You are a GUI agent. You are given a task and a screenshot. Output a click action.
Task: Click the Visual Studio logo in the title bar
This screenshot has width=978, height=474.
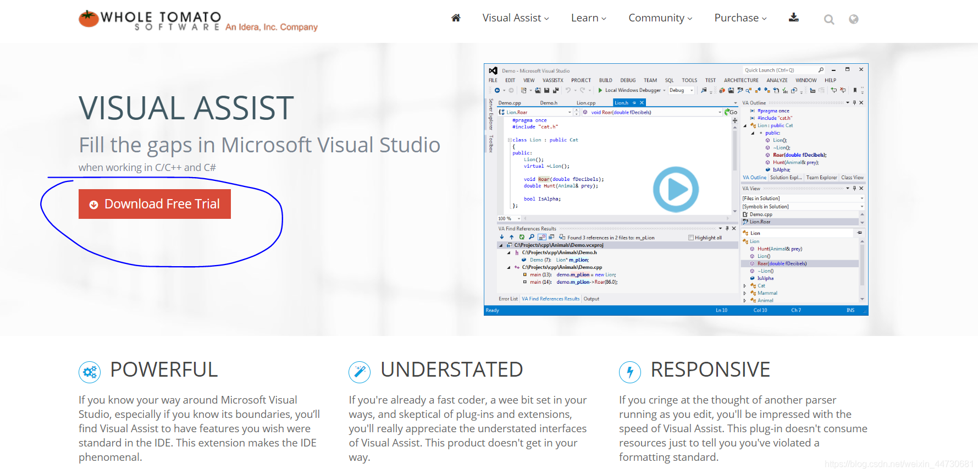[x=493, y=70]
